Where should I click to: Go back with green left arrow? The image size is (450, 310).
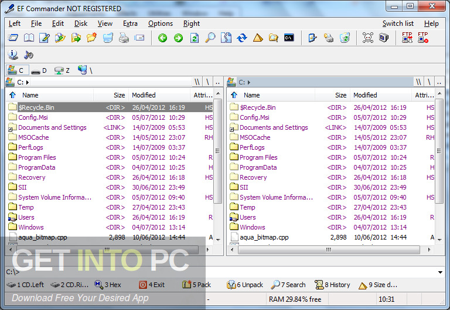point(162,38)
